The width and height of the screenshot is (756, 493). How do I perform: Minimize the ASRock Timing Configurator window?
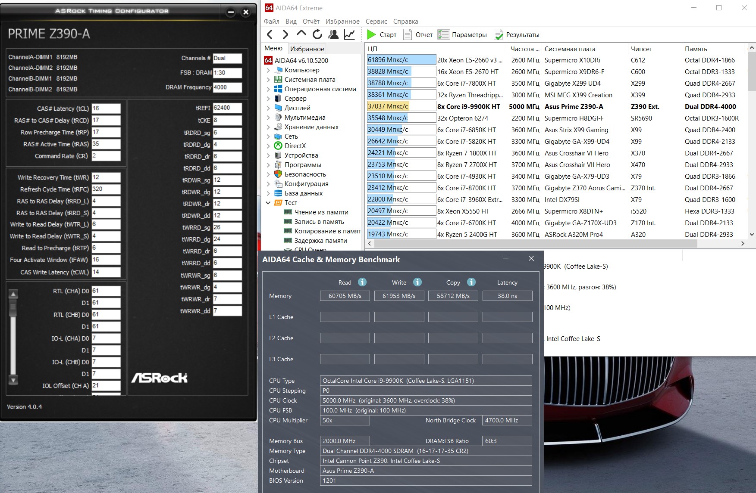pos(231,12)
